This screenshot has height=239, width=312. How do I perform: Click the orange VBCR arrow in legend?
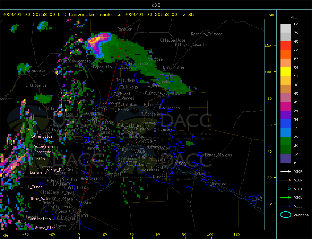[286, 180]
